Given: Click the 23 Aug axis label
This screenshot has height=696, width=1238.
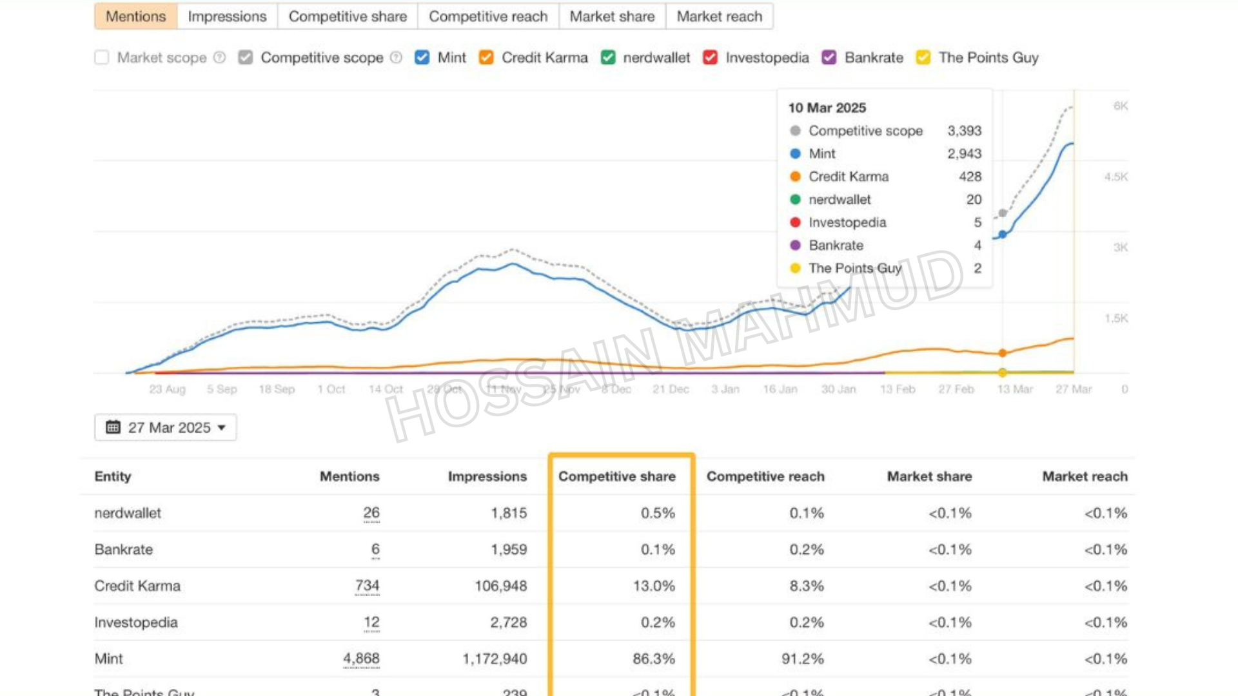Looking at the screenshot, I should click(167, 389).
